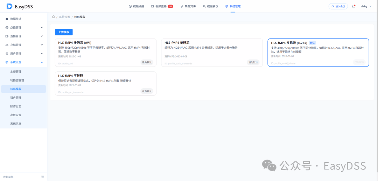Click ID: profile_basic_transcode text
378x181 pixels.
[178, 64]
